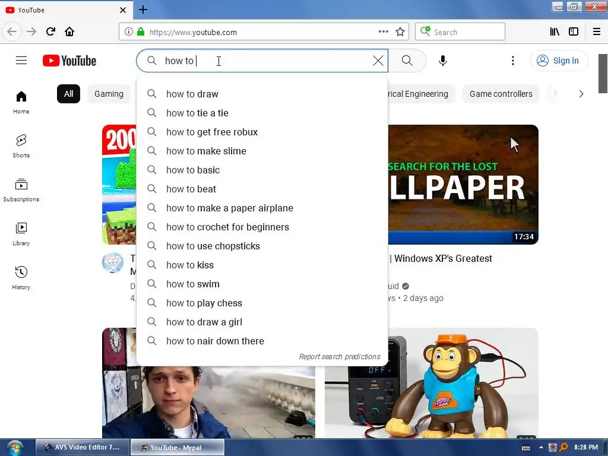The width and height of the screenshot is (608, 456).
Task: Show site information icon in address bar
Action: click(128, 32)
